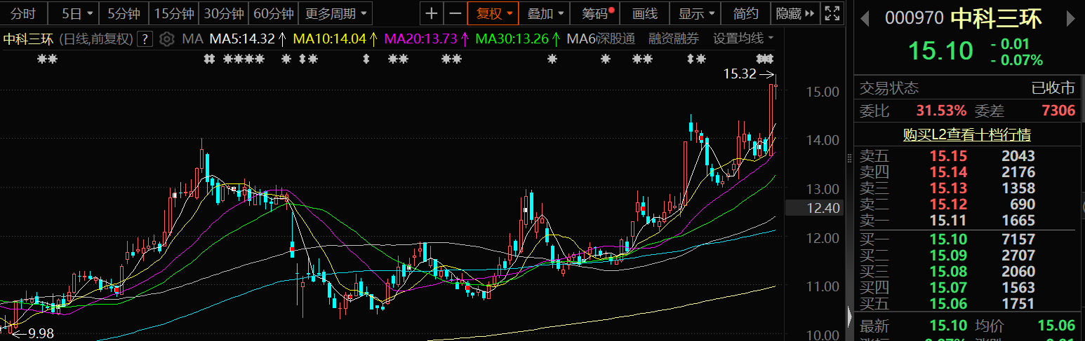Open the 复权 adjustment dropdown

pos(494,13)
